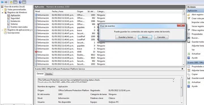Click the event list scroll-up arrow
Viewport: 204px width, 105px height.
click(183, 11)
